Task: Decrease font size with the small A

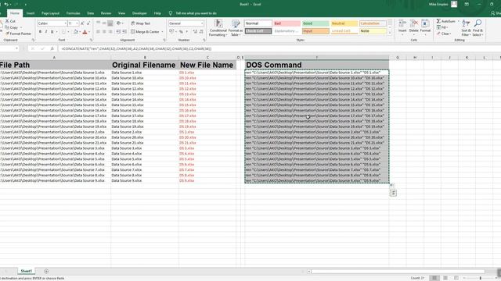Action: coord(88,23)
